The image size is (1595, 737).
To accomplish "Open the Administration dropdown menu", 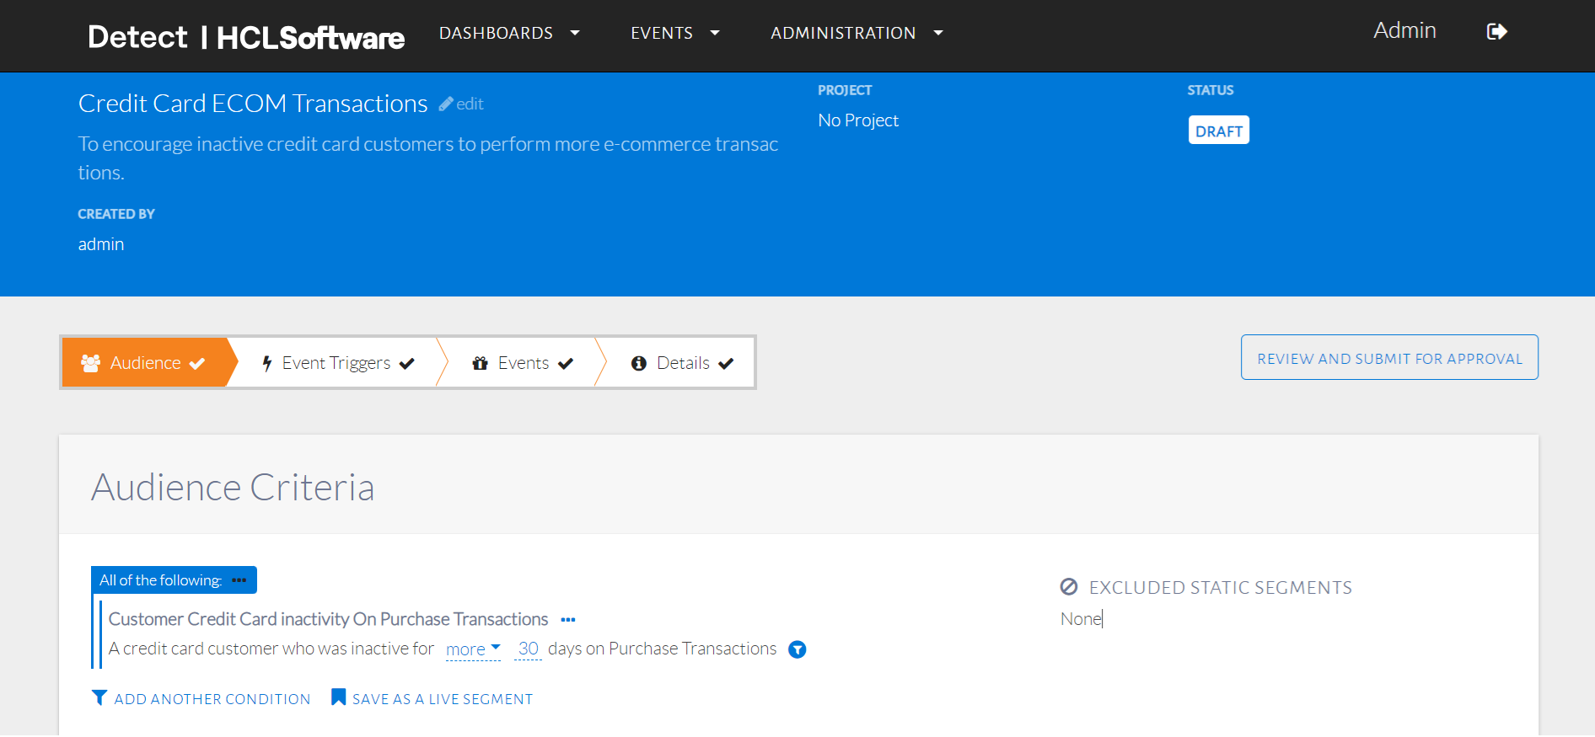I will click(x=857, y=33).
